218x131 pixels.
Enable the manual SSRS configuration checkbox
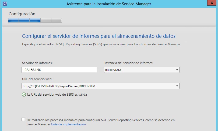point(24,120)
